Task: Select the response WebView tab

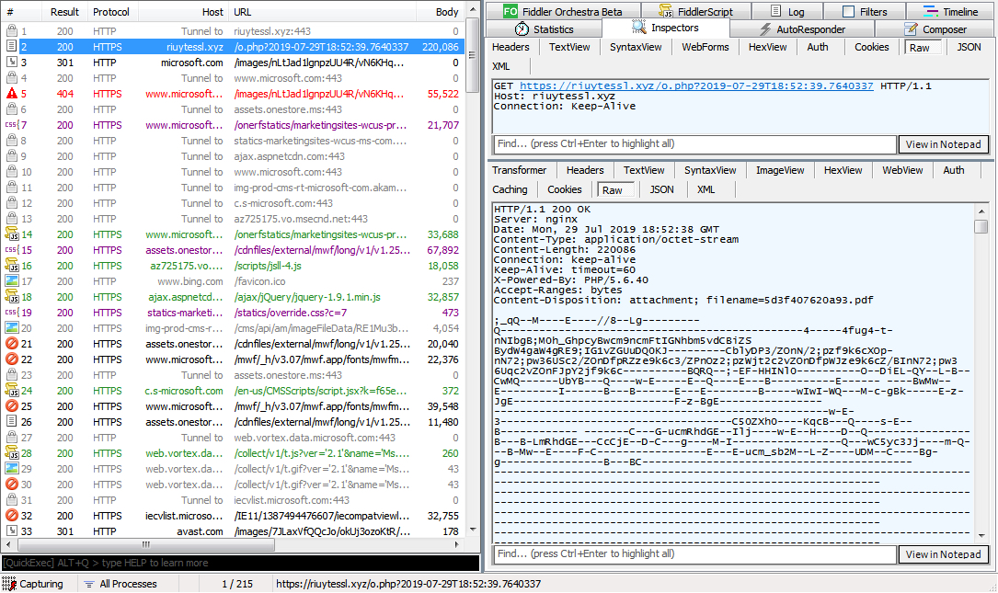Action: tap(902, 170)
